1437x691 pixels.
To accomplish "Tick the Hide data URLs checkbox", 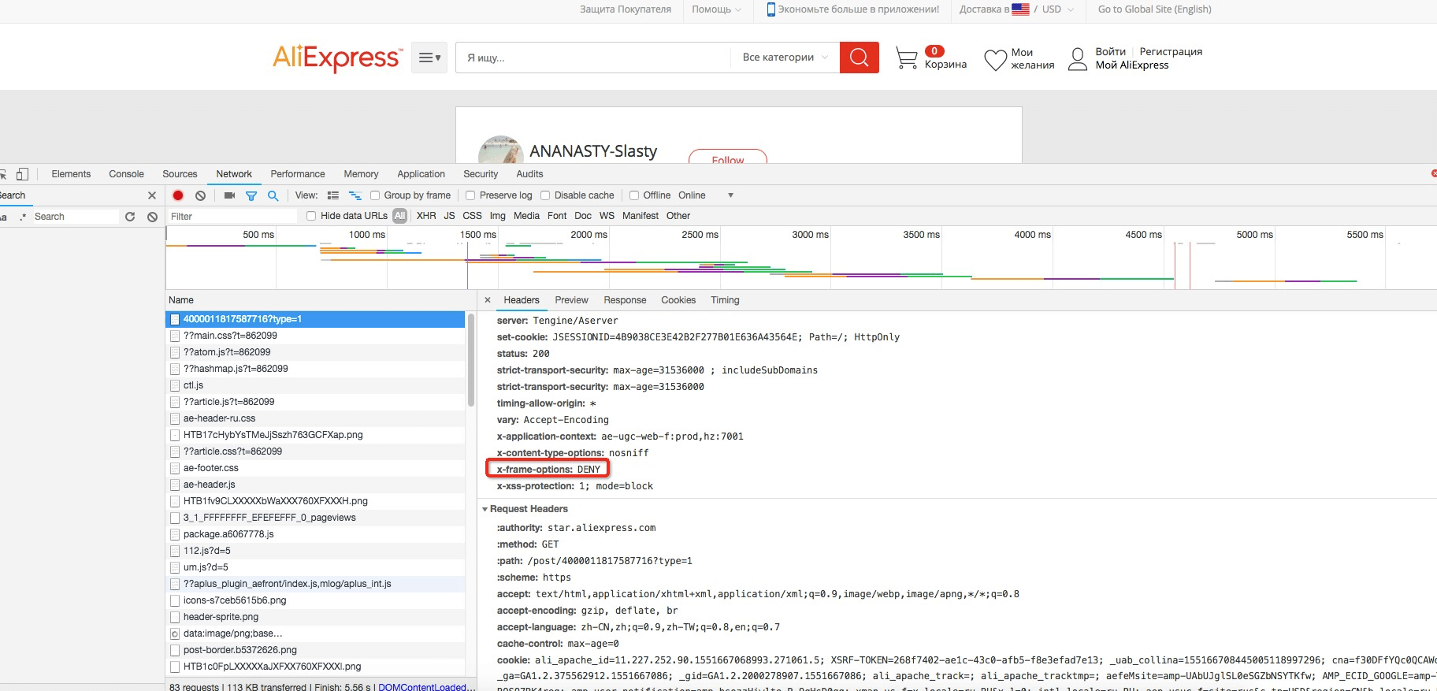I will click(311, 216).
